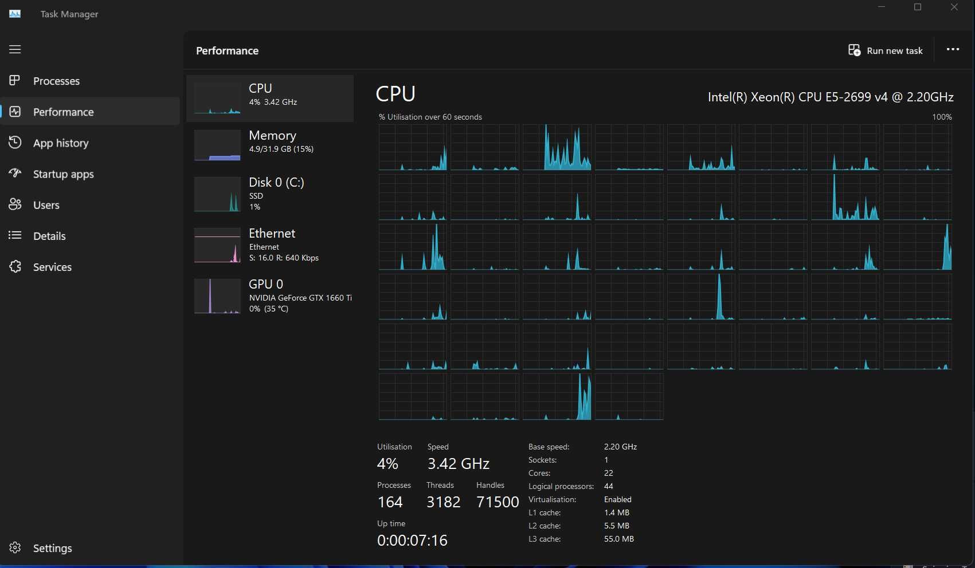Go to App history page
This screenshot has height=568, width=975.
[x=61, y=143]
